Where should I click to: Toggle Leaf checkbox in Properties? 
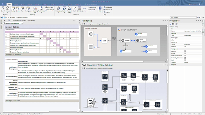coord(185,60)
